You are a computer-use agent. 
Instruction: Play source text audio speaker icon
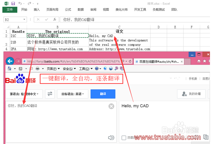tap(111, 138)
